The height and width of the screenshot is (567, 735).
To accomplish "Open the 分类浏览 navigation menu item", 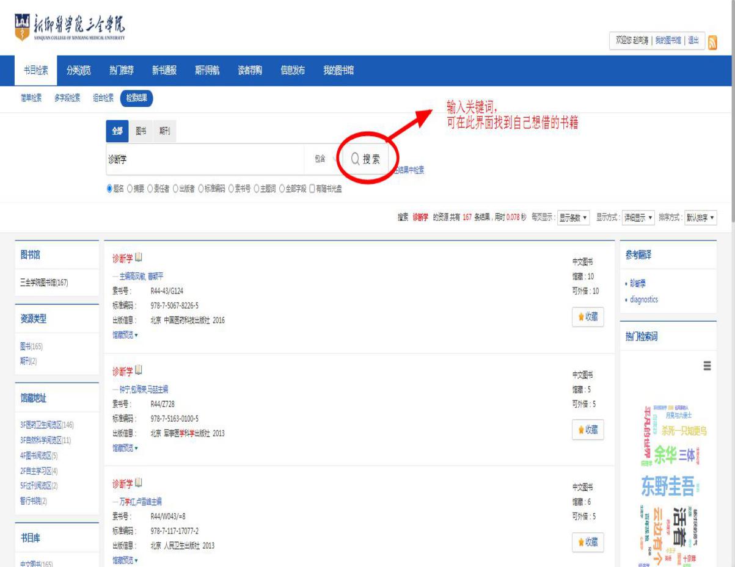I will [x=78, y=70].
